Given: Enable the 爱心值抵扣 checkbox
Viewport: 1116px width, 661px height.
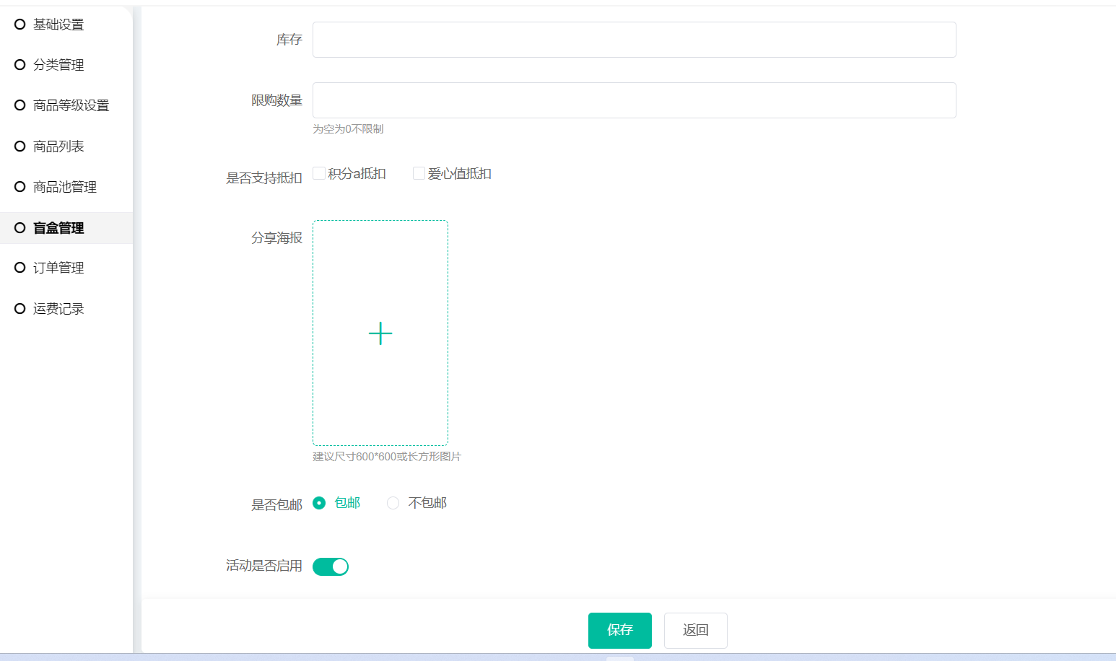Looking at the screenshot, I should pyautogui.click(x=419, y=173).
